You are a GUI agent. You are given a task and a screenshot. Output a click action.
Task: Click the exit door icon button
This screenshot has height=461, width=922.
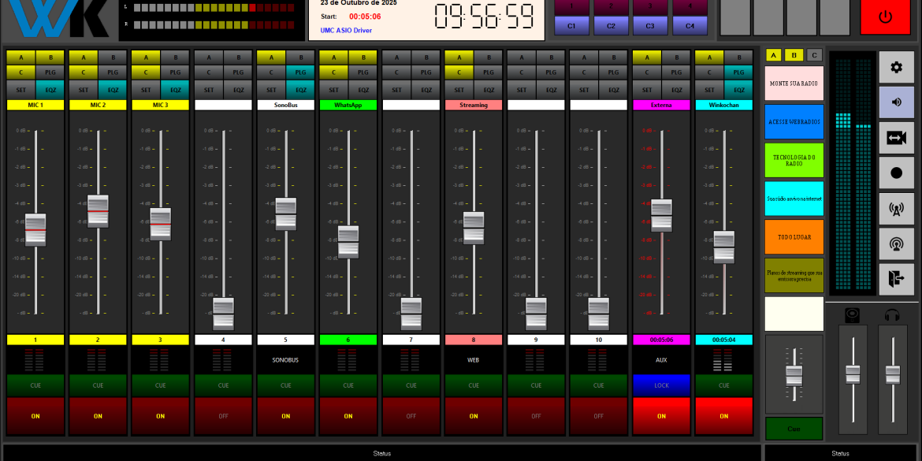click(896, 280)
